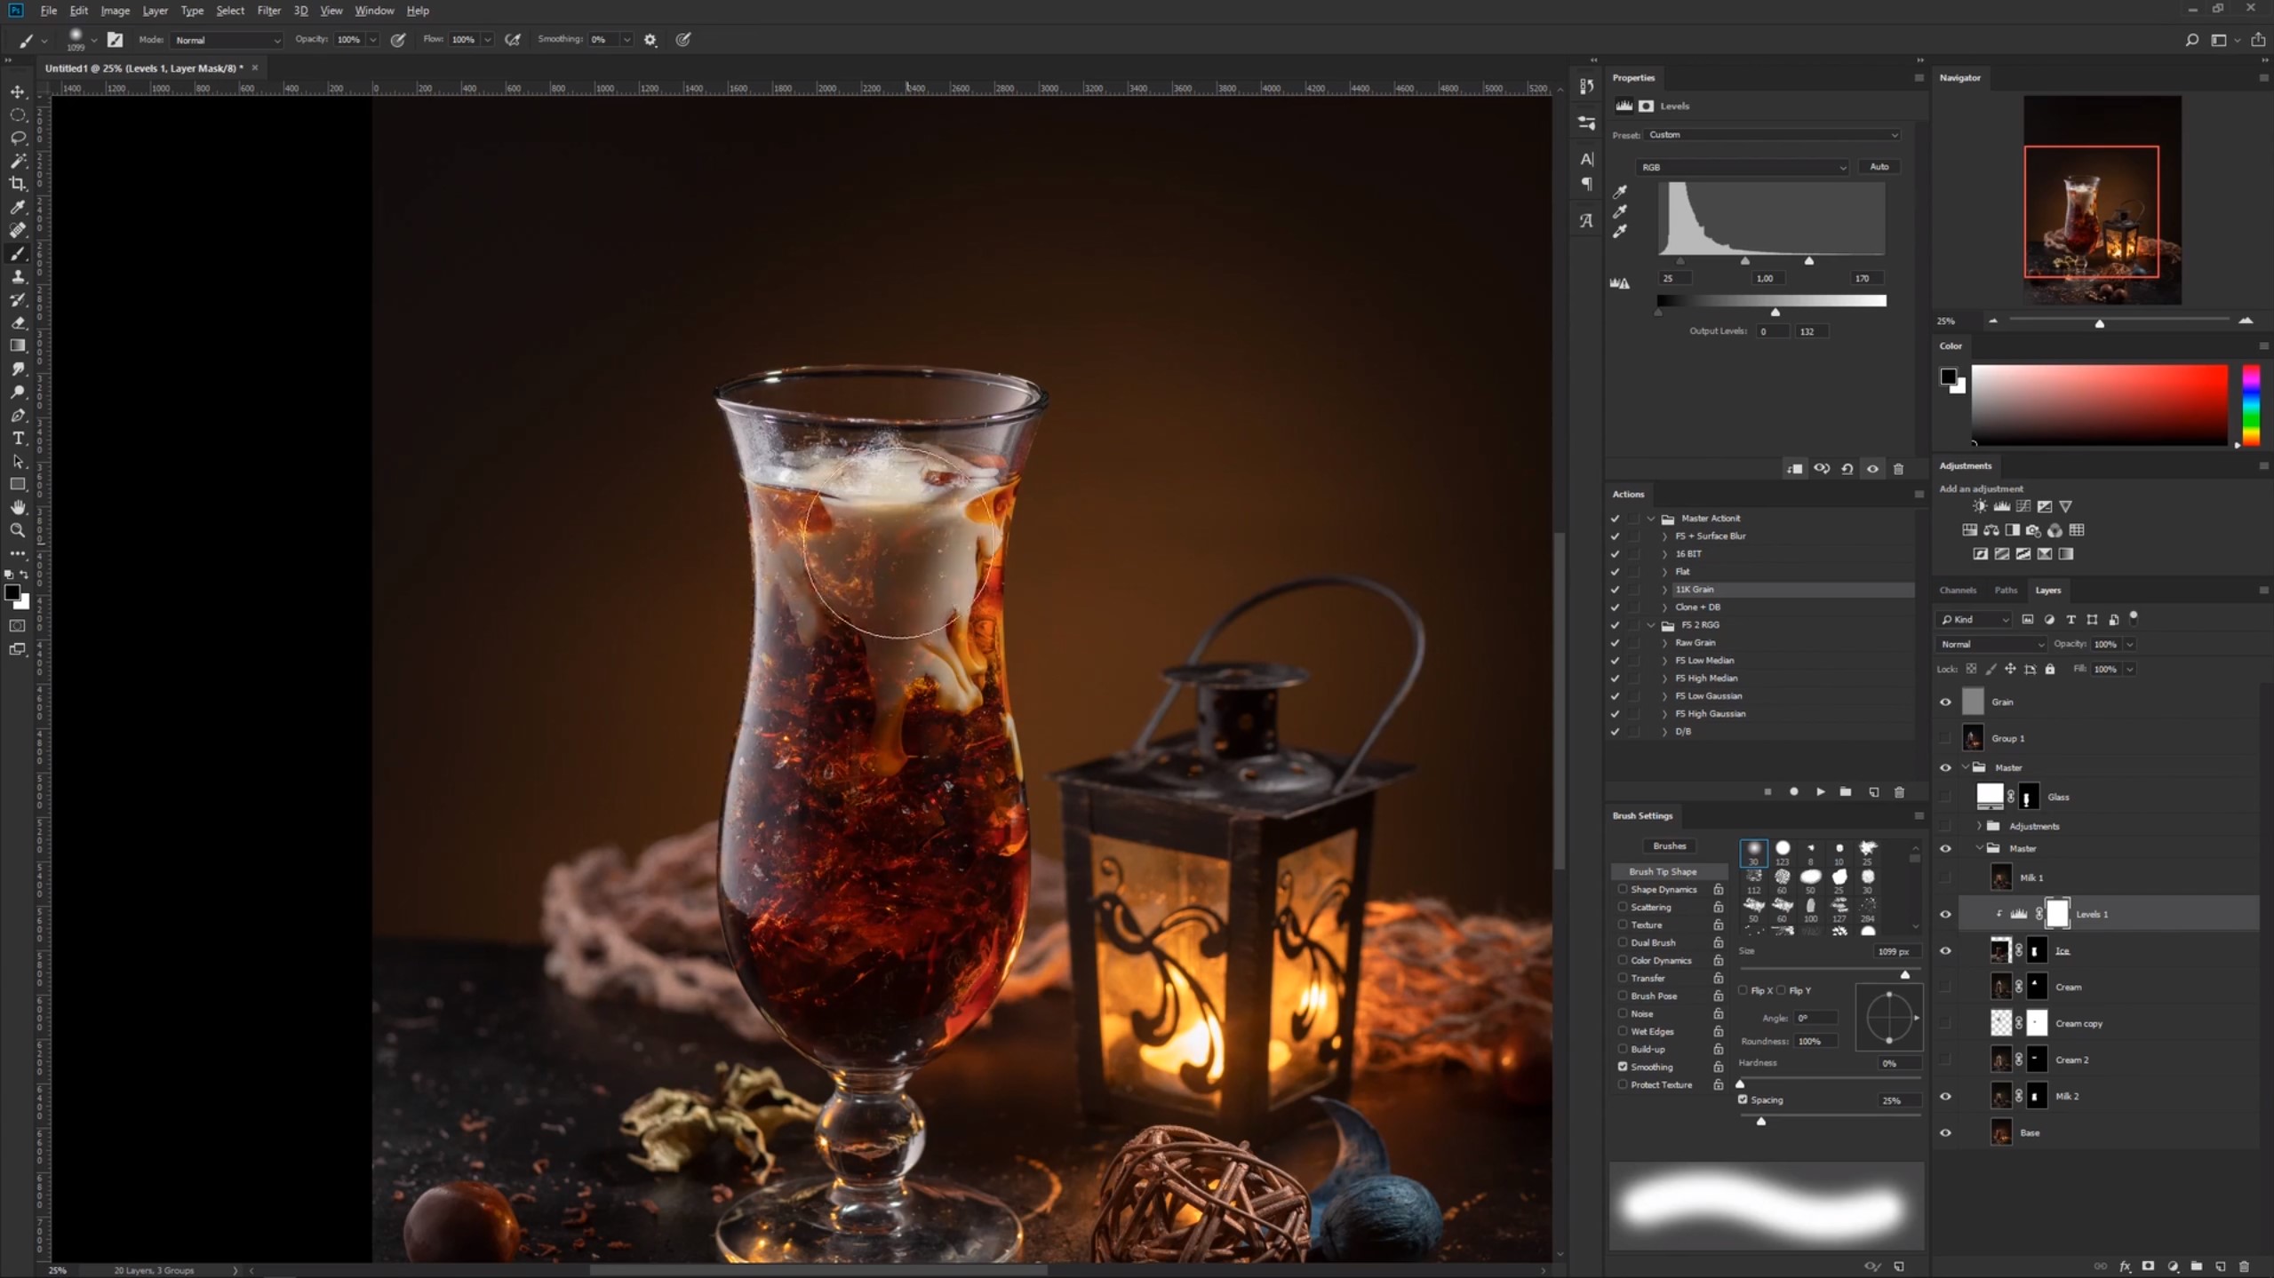Click the brush Size input field

pyautogui.click(x=1894, y=950)
